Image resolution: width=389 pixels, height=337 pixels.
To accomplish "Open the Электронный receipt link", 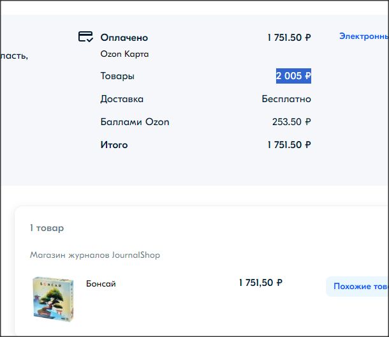I will [363, 36].
